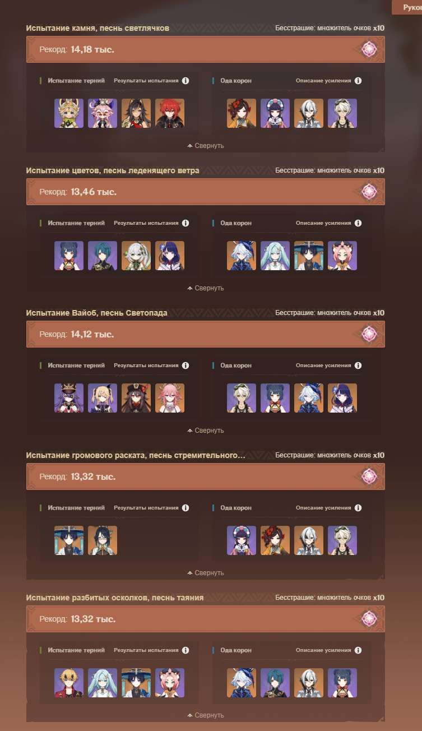Collapse the bottom Испытание разбитых осколков section
422x731 pixels.
pos(206,715)
